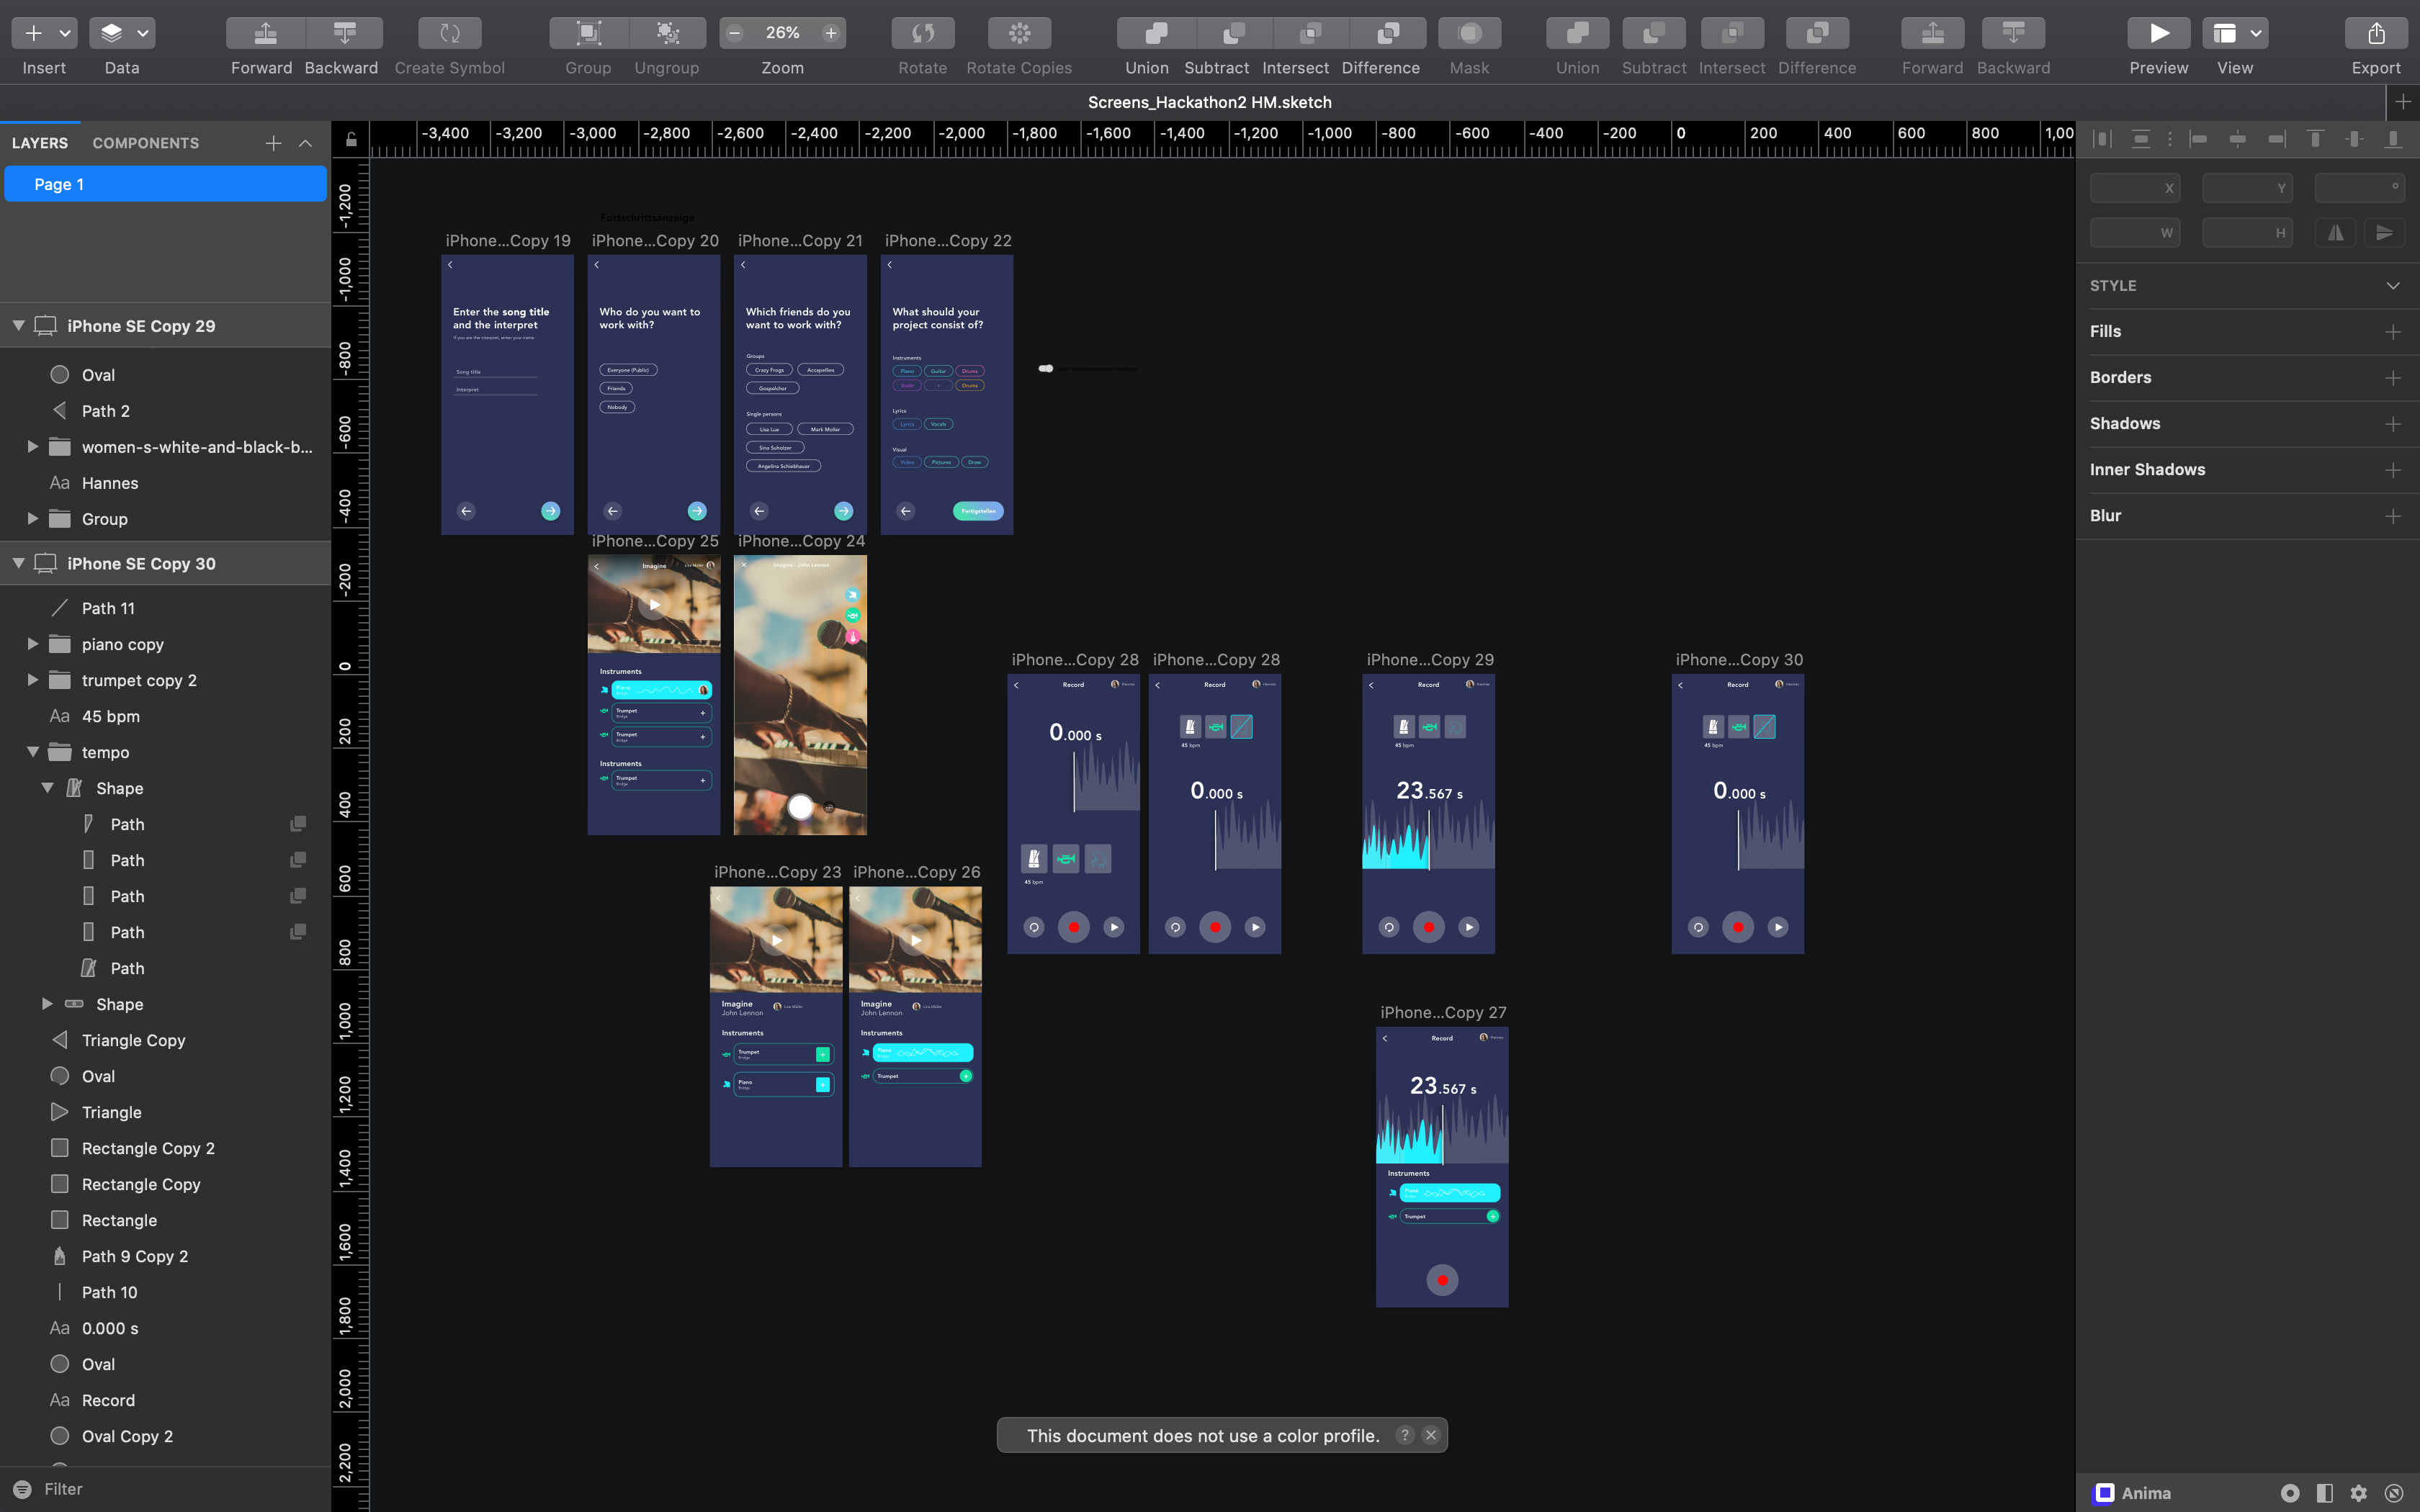Click the Flip horizontal icon in inspector
Screen dimensions: 2420x1512
(2335, 233)
